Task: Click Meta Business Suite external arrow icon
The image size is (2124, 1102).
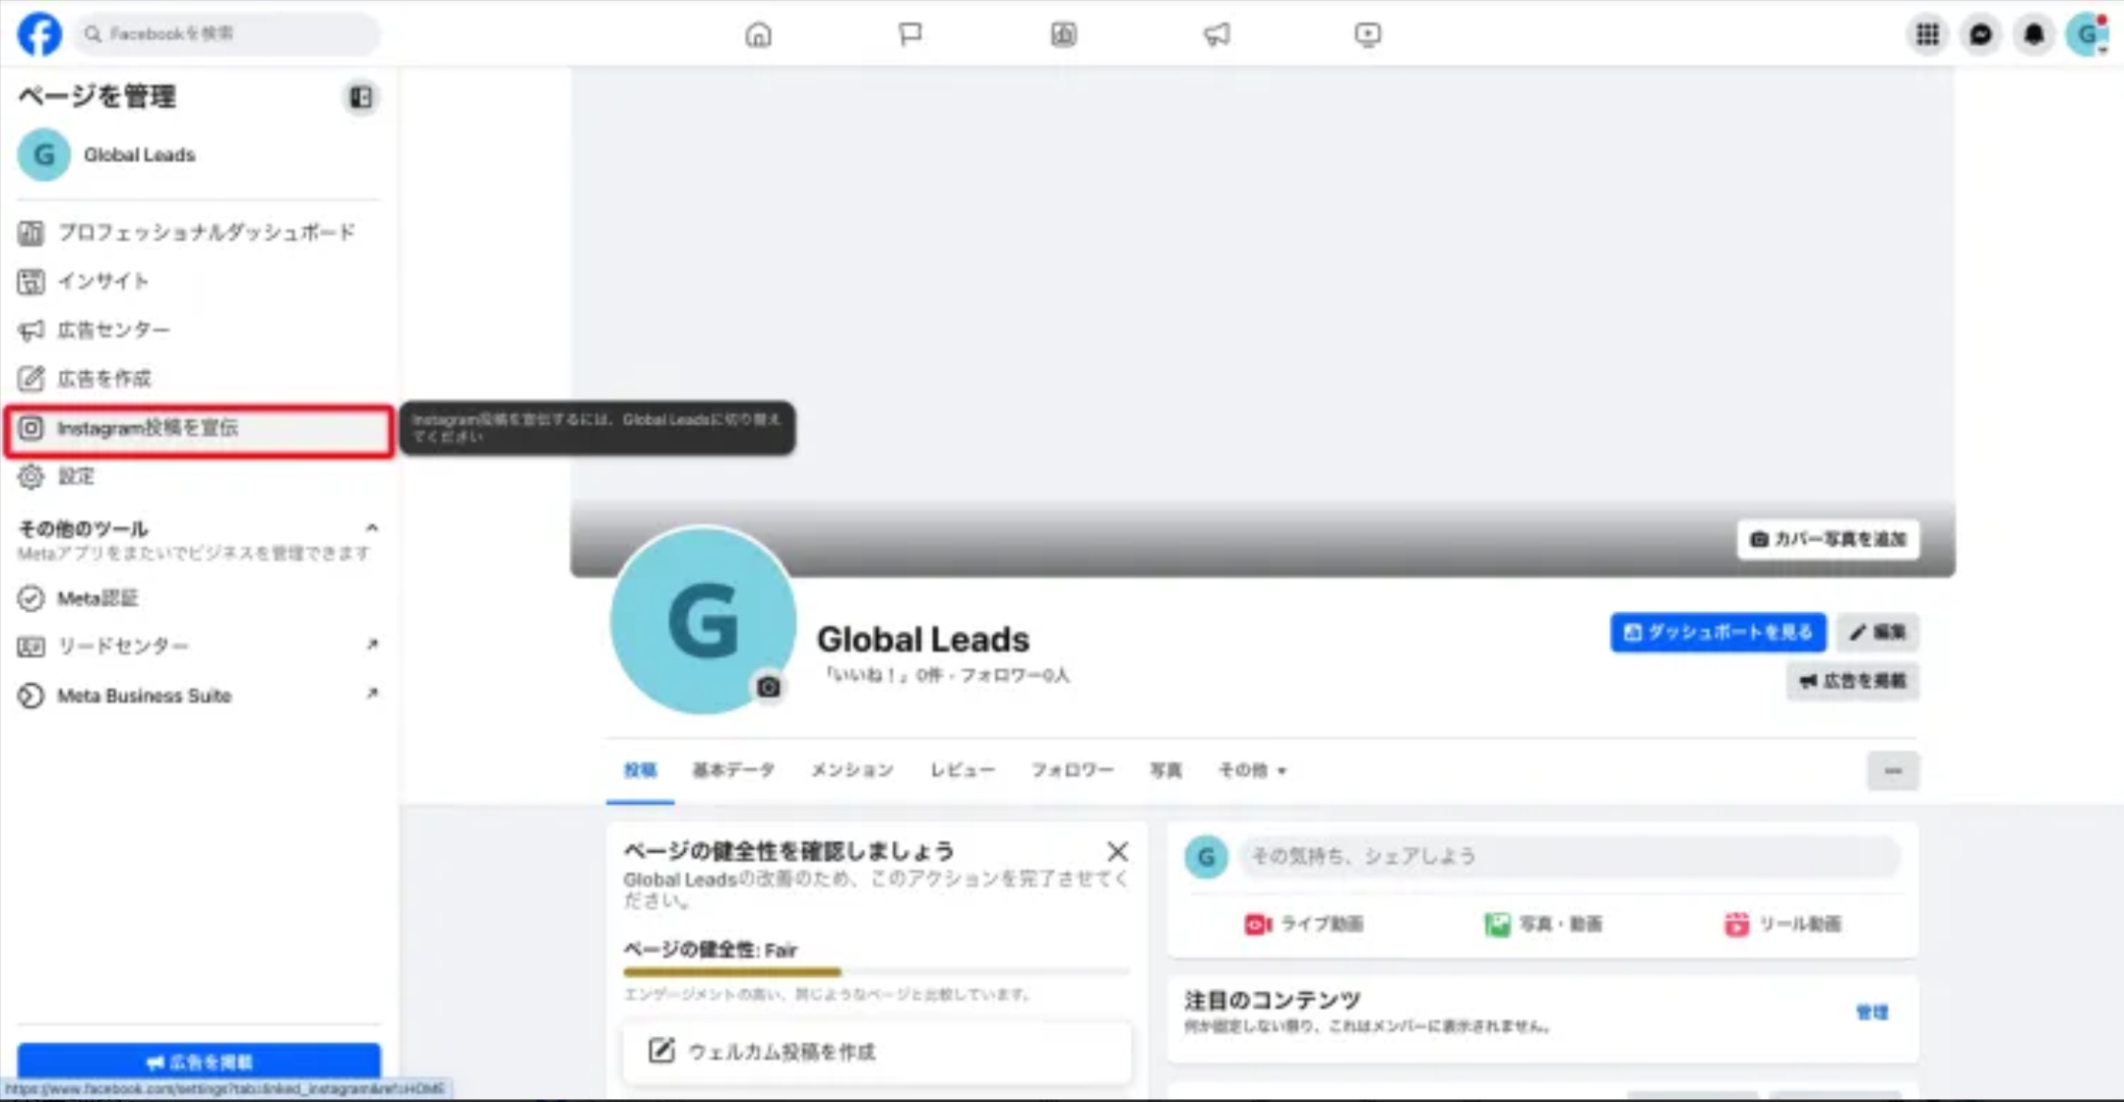Action: (371, 694)
